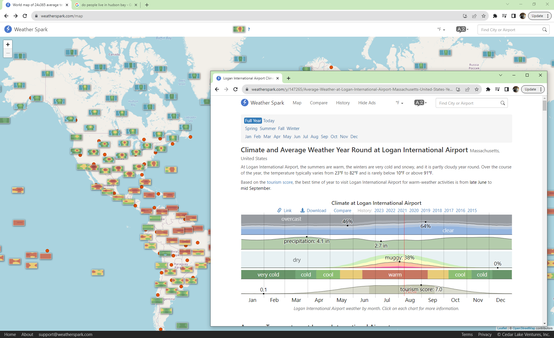Go back in the front browser window
The height and width of the screenshot is (338, 554).
coord(217,89)
